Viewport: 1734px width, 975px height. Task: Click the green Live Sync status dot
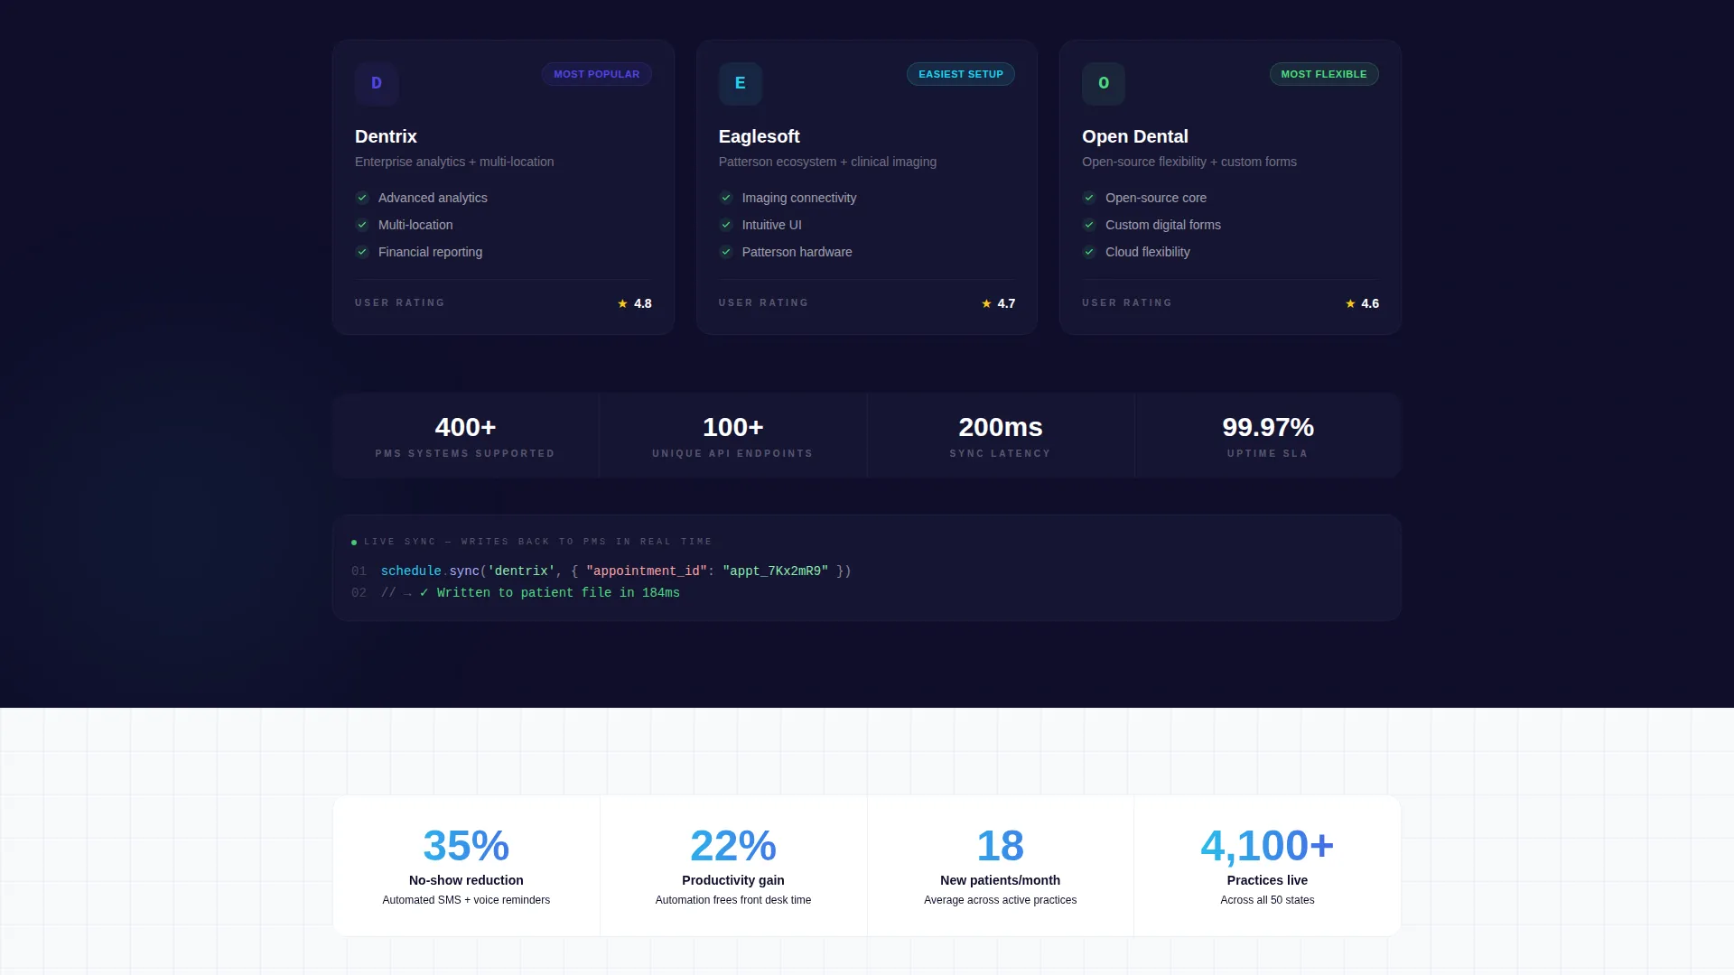354,543
